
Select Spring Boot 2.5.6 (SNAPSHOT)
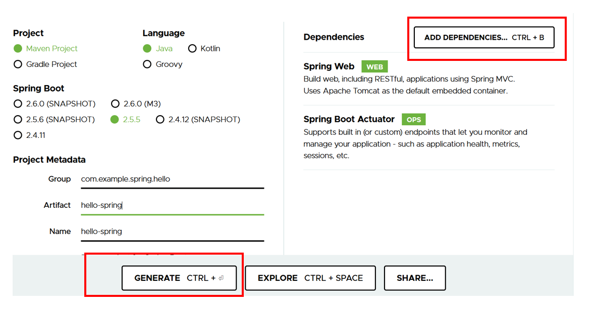tap(18, 119)
